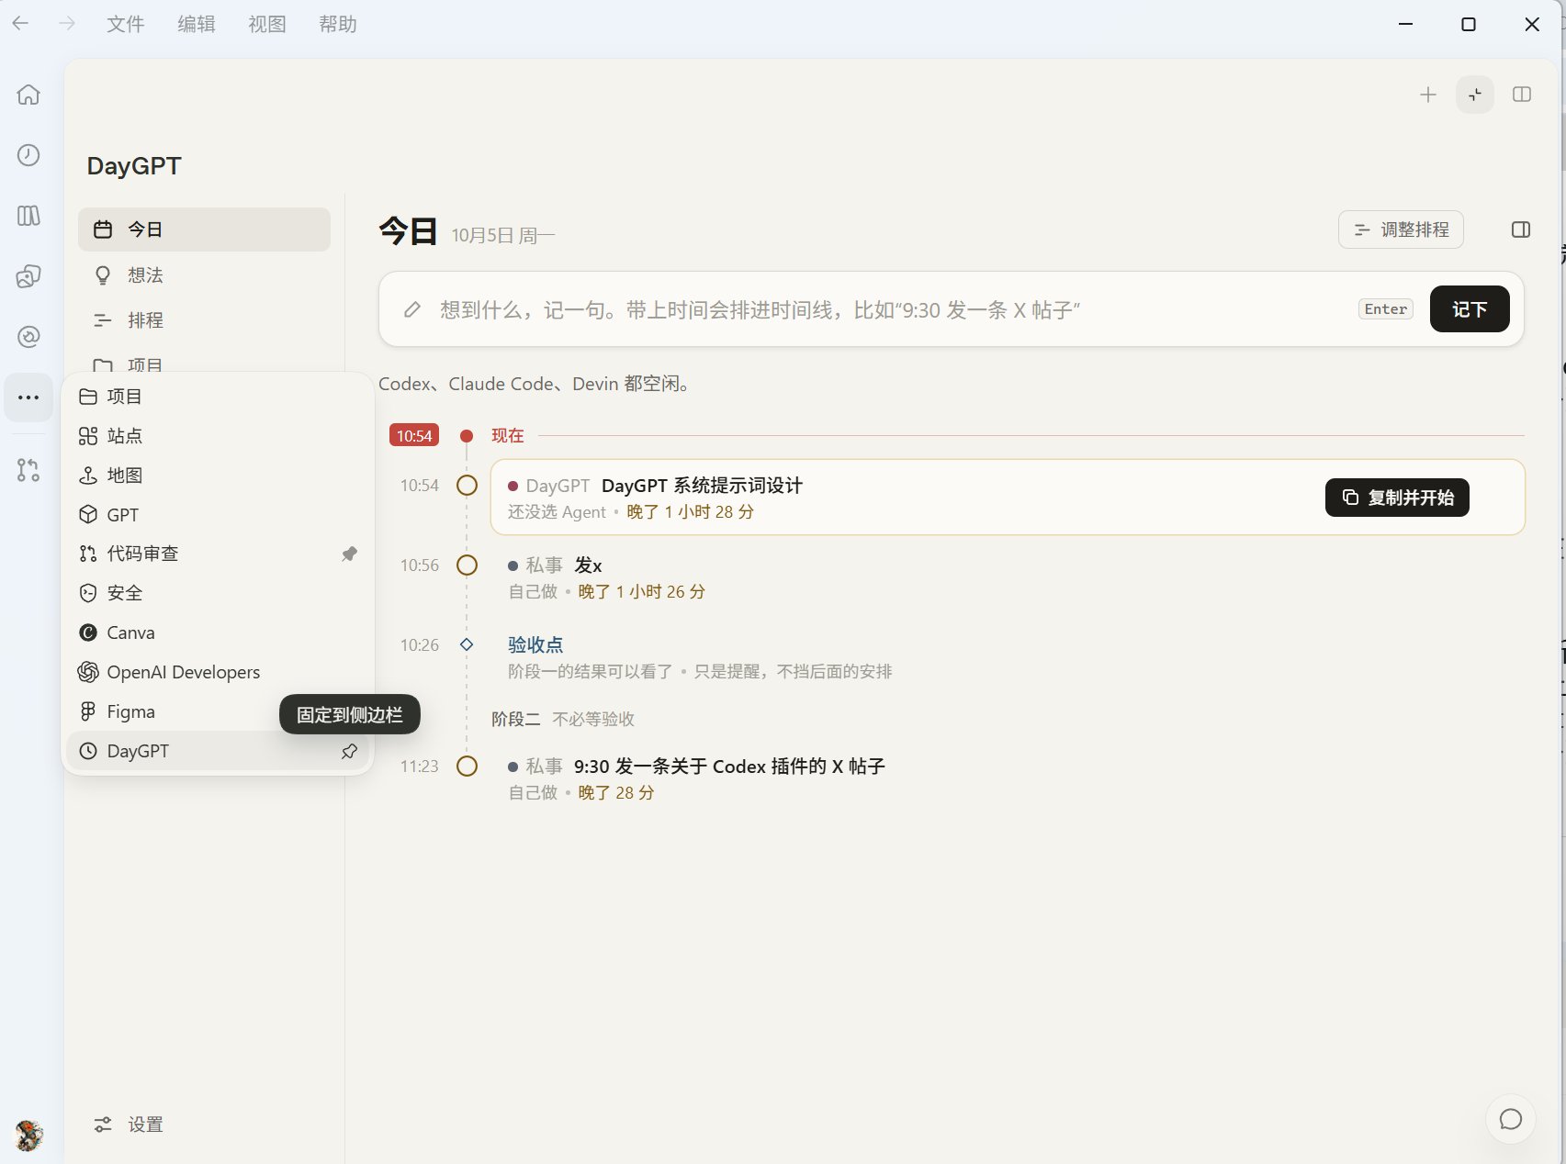Open the clock history icon in left rail
Screen dimensions: 1566x1164
(x=28, y=155)
